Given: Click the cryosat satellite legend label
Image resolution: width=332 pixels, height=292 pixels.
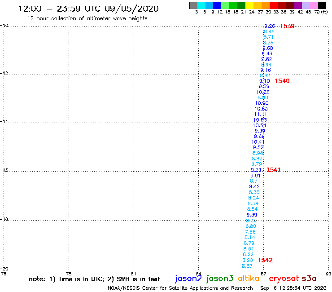Looking at the screenshot, I should pos(284,279).
